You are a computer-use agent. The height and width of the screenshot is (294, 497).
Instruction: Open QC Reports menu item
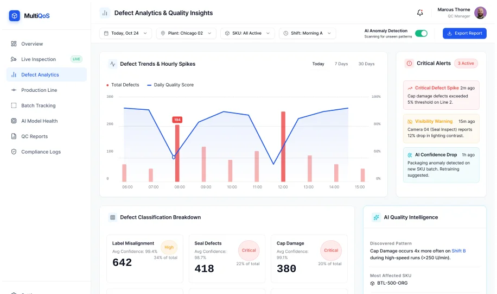pyautogui.click(x=47, y=136)
